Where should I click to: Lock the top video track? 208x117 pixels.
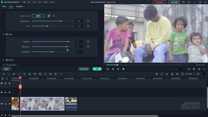[6, 83]
